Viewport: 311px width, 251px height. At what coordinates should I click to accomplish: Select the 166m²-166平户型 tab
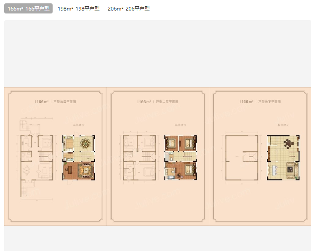tap(28, 8)
